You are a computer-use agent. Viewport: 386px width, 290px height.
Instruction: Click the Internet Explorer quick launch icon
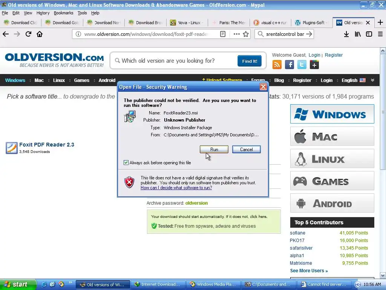click(x=44, y=284)
